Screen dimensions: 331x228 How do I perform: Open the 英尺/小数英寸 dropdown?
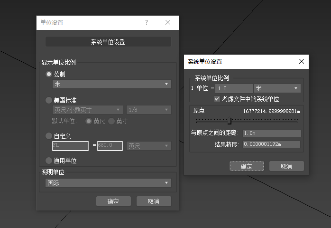pos(87,110)
